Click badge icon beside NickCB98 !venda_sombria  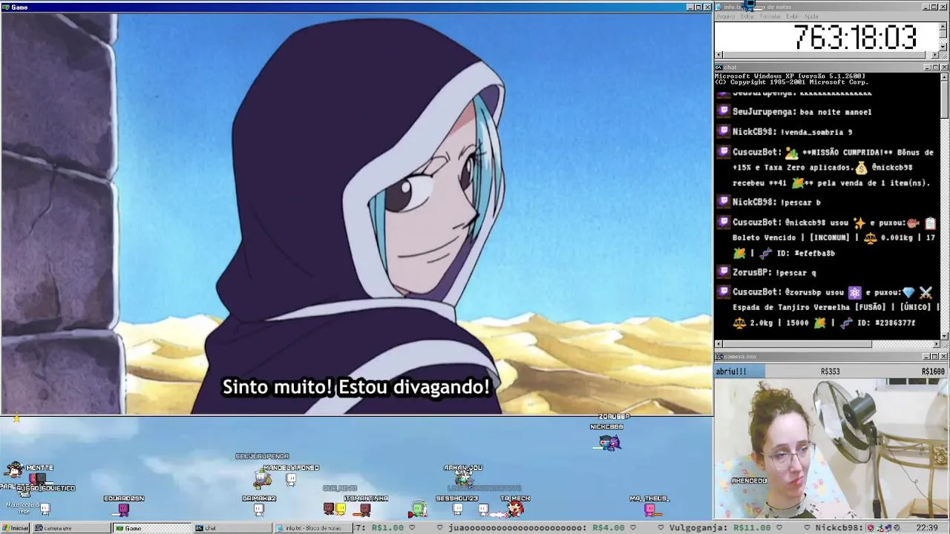click(724, 132)
